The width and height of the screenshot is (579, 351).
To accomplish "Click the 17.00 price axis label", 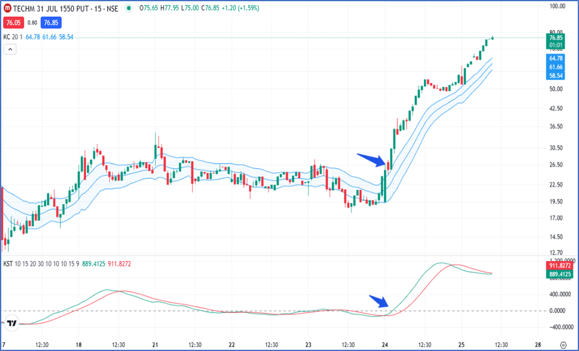I will tap(556, 218).
